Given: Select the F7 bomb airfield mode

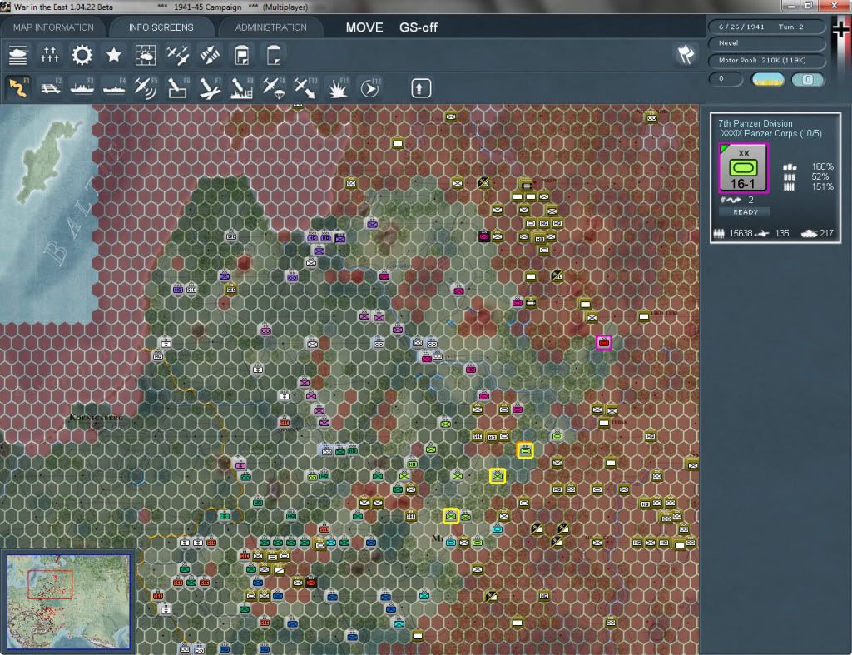Looking at the screenshot, I should tap(210, 88).
